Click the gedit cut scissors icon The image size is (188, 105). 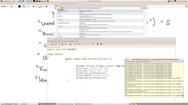(x=87, y=44)
